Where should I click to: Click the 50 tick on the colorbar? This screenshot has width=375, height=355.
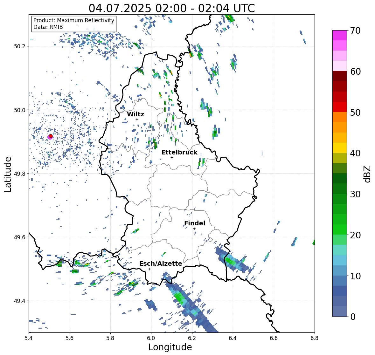(355, 112)
